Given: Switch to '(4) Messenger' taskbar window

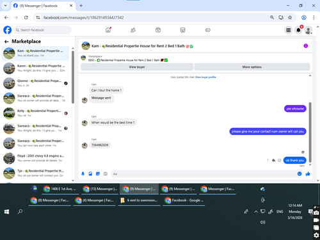Looking at the screenshot, I should click(95, 200).
